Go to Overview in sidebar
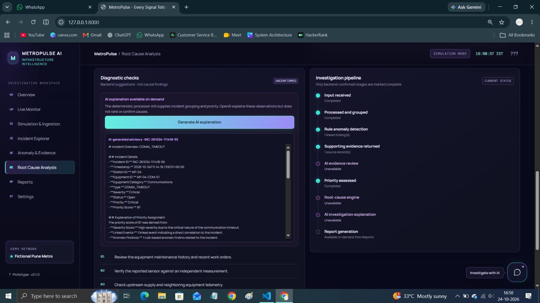540x303 pixels. click(x=40, y=95)
